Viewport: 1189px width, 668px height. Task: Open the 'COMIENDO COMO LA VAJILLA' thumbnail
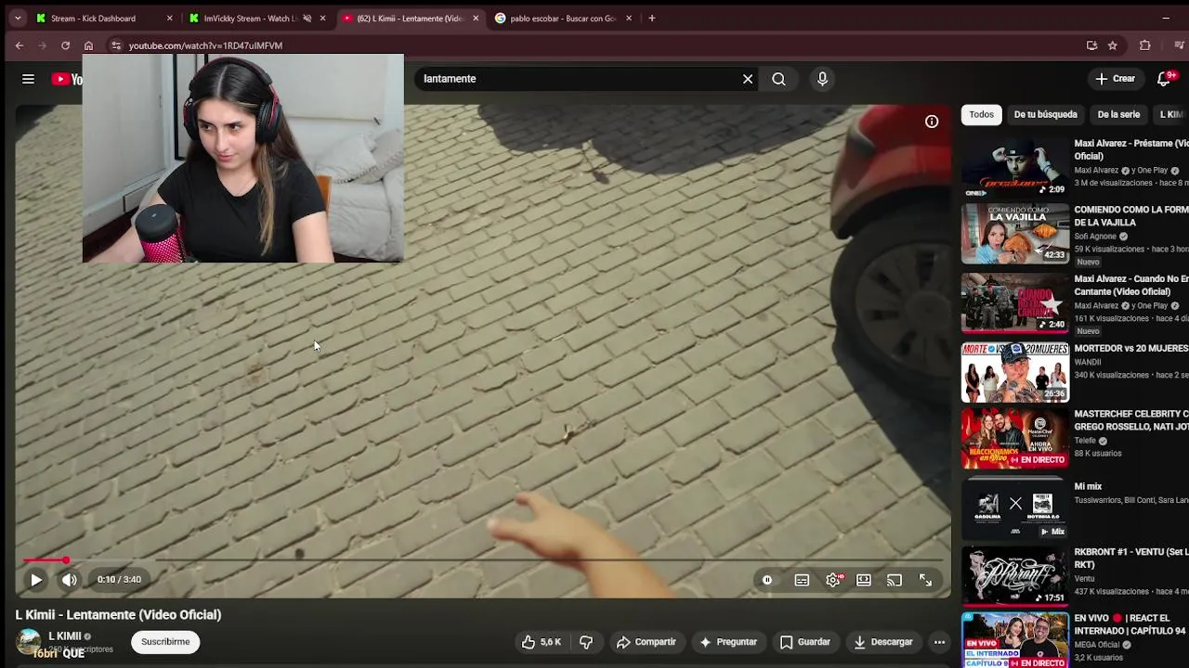(1015, 234)
